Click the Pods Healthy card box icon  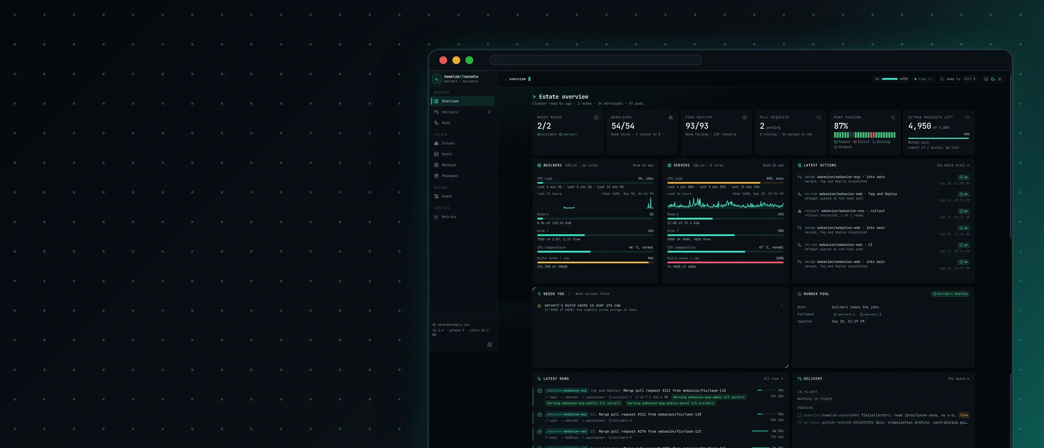tap(744, 117)
